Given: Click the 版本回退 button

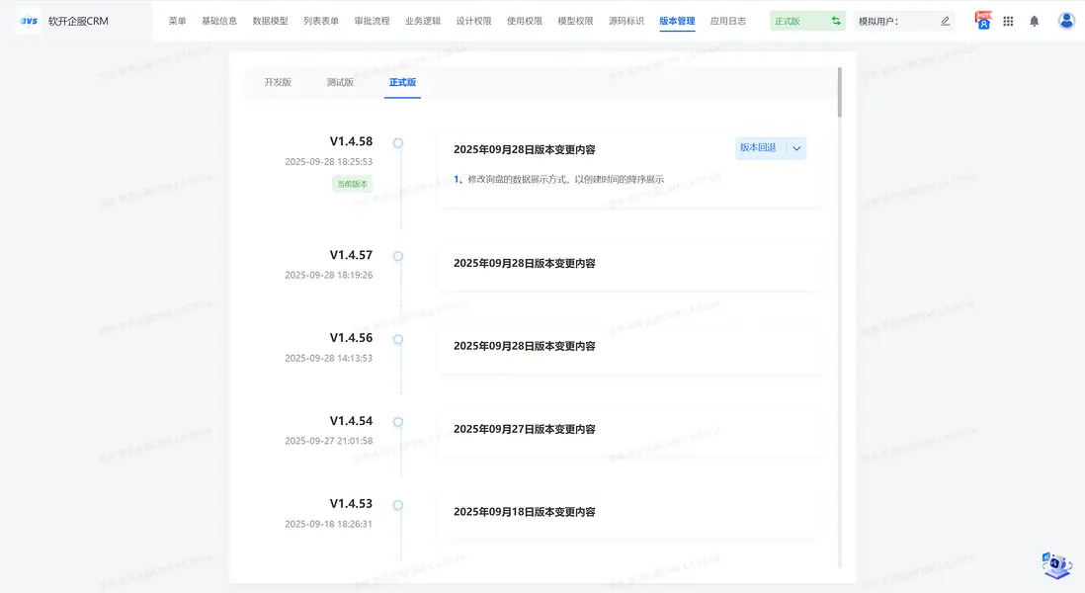Looking at the screenshot, I should point(758,148).
